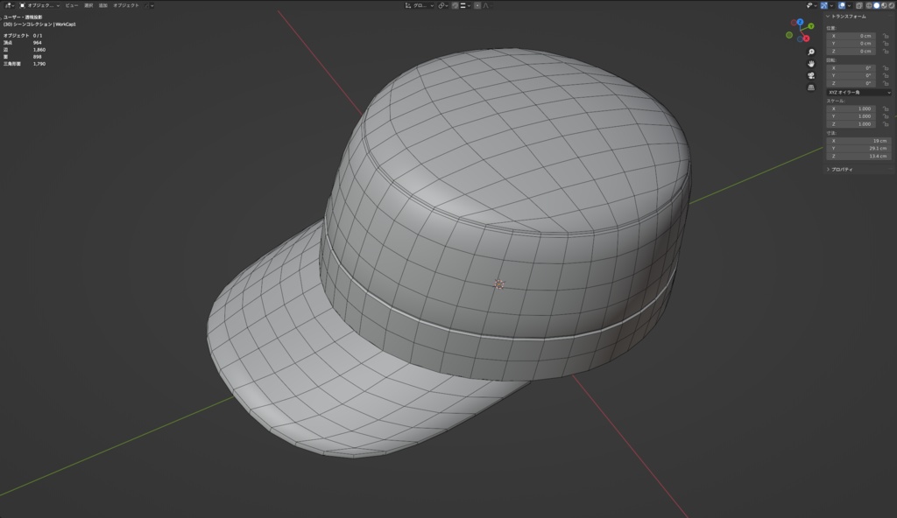
Task: Open the 追加 menu in the header
Action: pyautogui.click(x=102, y=6)
